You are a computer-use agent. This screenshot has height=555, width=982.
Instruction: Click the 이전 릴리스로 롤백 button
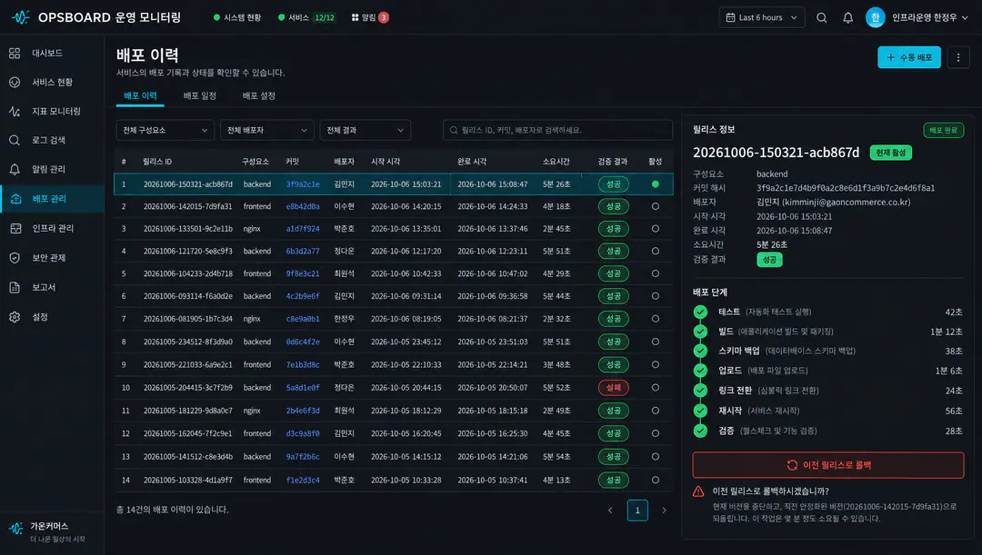coord(828,465)
